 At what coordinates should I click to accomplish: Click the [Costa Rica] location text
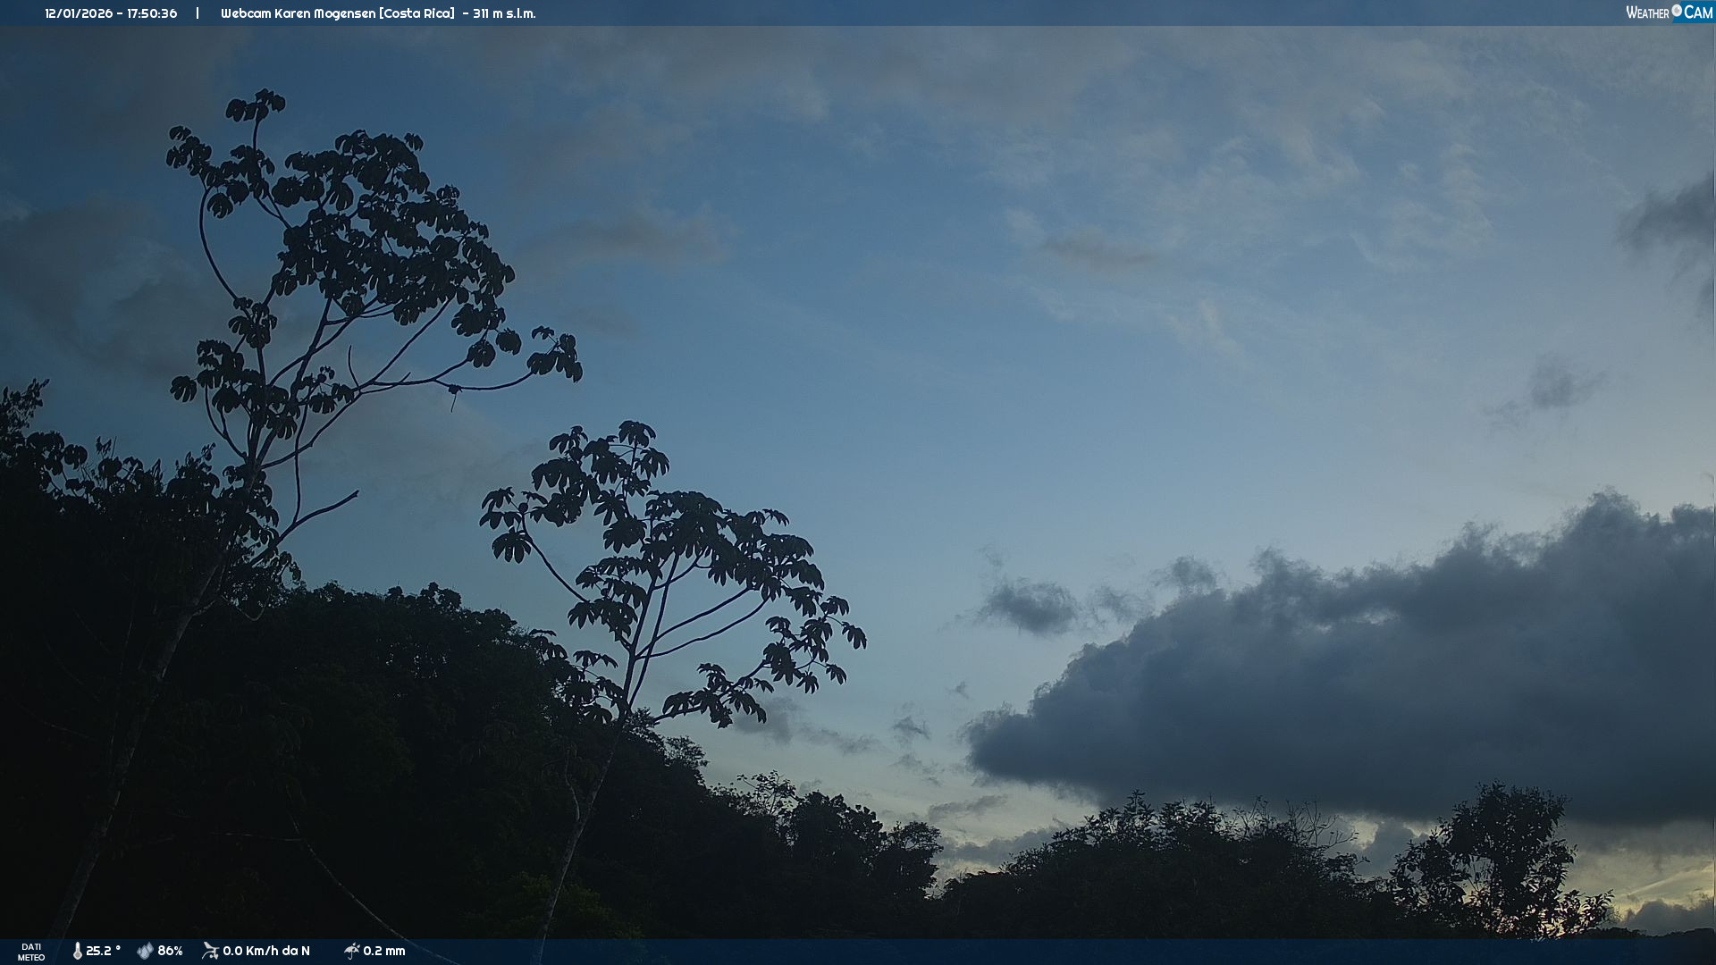416,13
